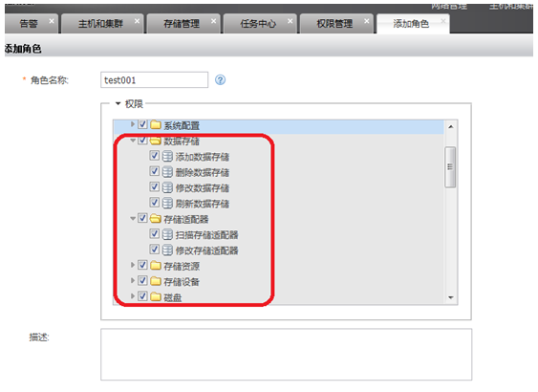Click the 系统配置 folder icon
The height and width of the screenshot is (392, 538).
(x=156, y=124)
